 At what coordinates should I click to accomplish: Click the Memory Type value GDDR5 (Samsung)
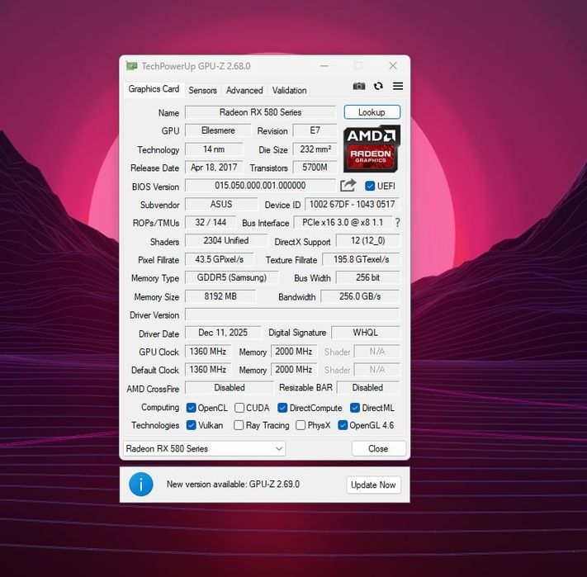click(232, 277)
